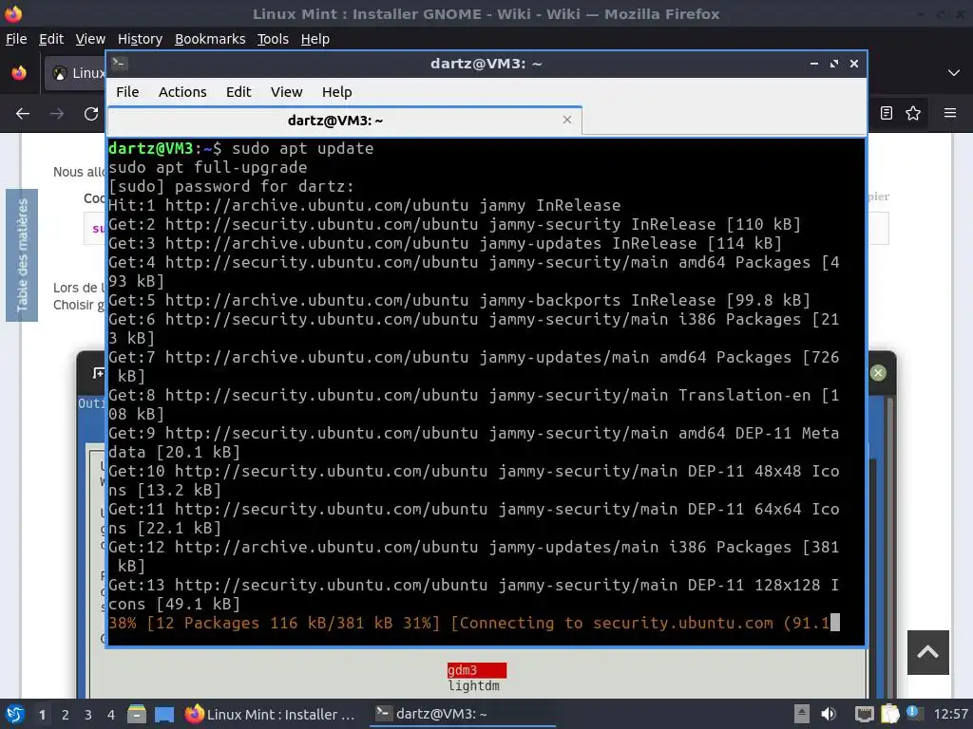
Task: Open the terminal File menu
Action: click(127, 92)
